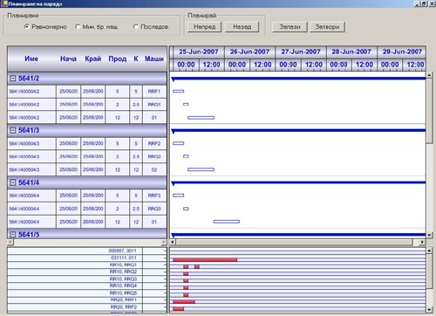The height and width of the screenshot is (316, 436).
Task: Click the Име column header
Action: coord(31,58)
